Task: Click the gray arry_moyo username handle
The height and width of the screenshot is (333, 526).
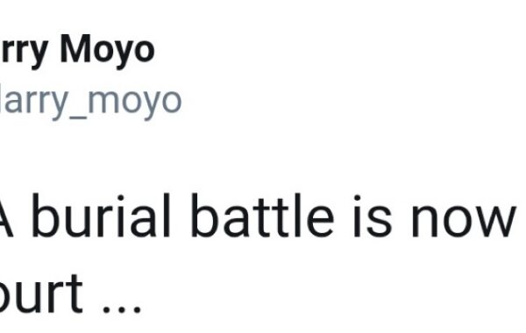Action: [90, 101]
